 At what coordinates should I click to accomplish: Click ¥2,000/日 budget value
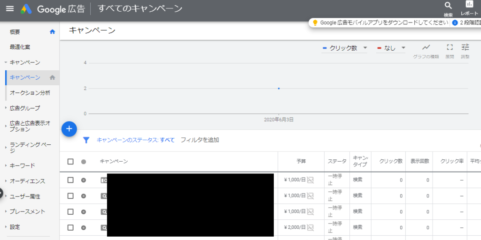(x=295, y=227)
